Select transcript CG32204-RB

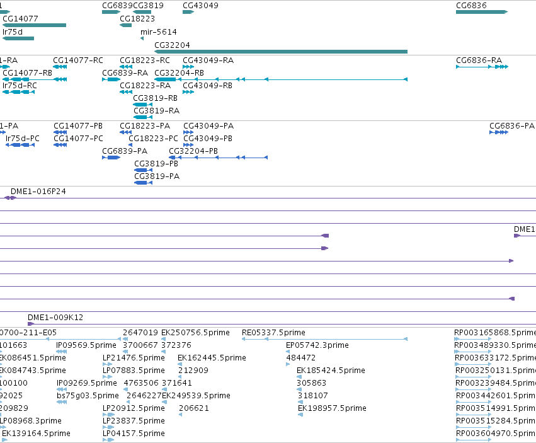(x=281, y=79)
